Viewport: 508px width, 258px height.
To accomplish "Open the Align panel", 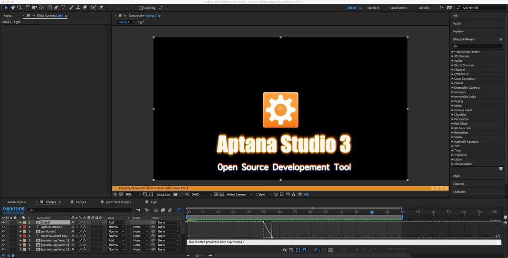I will pyautogui.click(x=456, y=176).
